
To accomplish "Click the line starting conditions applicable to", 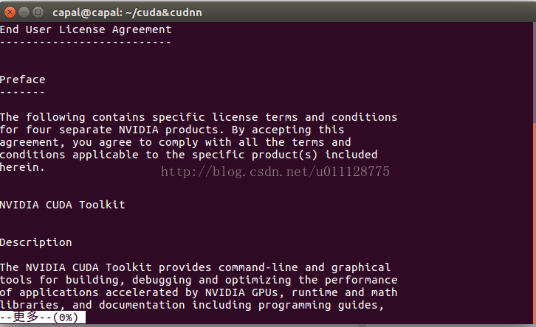I will pyautogui.click(x=189, y=155).
